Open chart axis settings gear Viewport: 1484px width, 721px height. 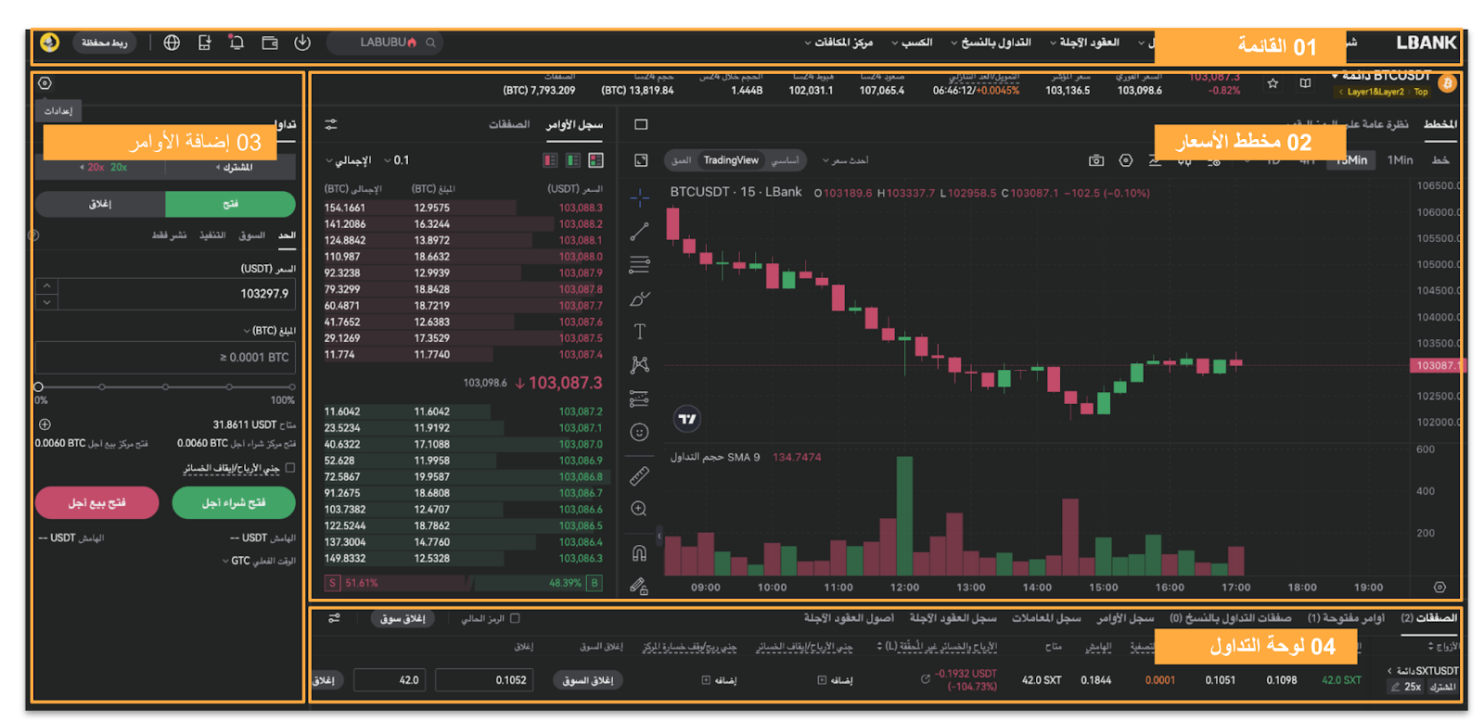click(1439, 587)
